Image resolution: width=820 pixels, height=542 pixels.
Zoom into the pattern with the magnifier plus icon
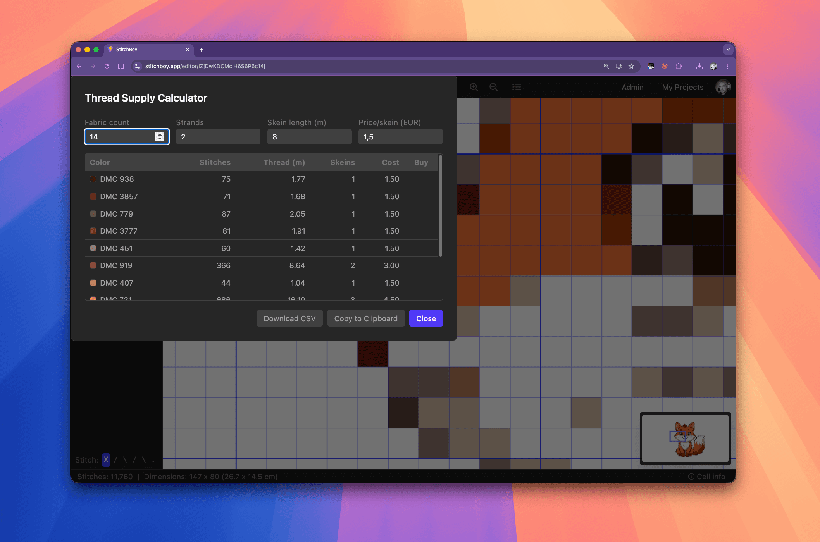[474, 87]
